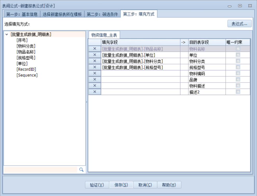Check unique constraint for 物料编码

[x=238, y=73]
